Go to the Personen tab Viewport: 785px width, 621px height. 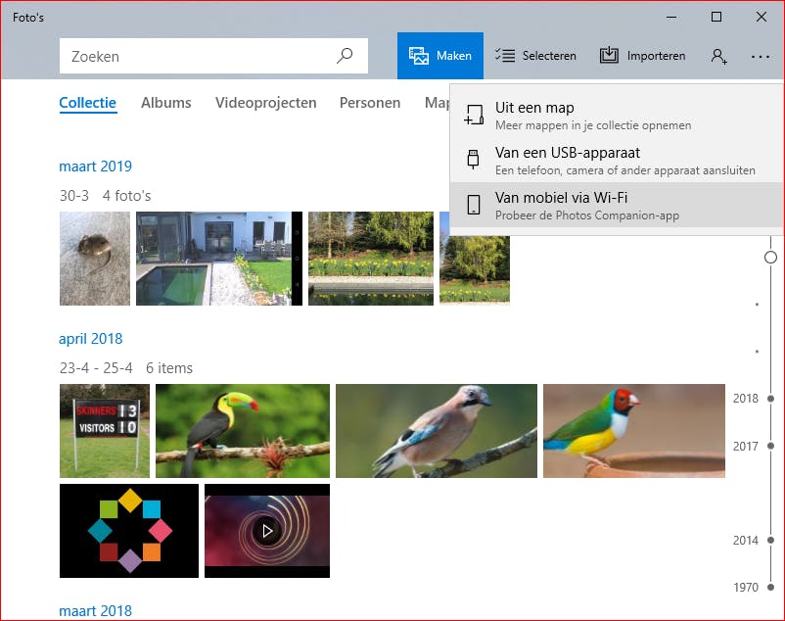370,103
